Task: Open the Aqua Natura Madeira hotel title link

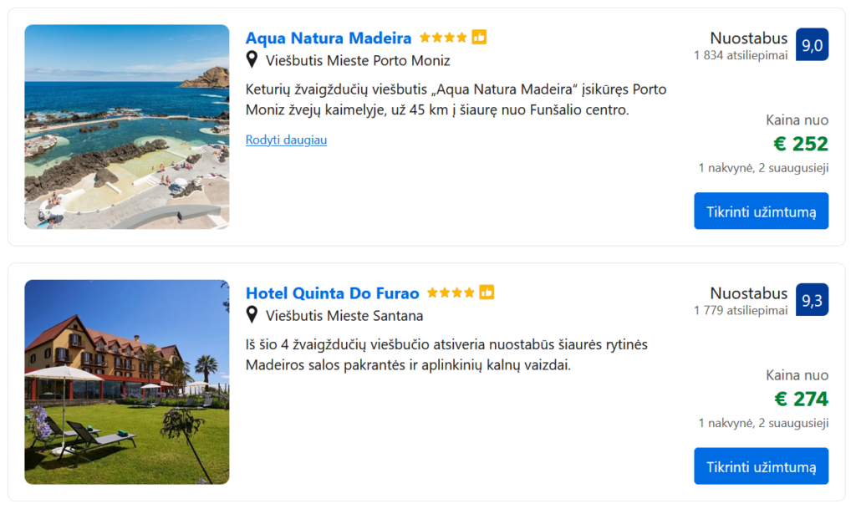Action: tap(329, 38)
